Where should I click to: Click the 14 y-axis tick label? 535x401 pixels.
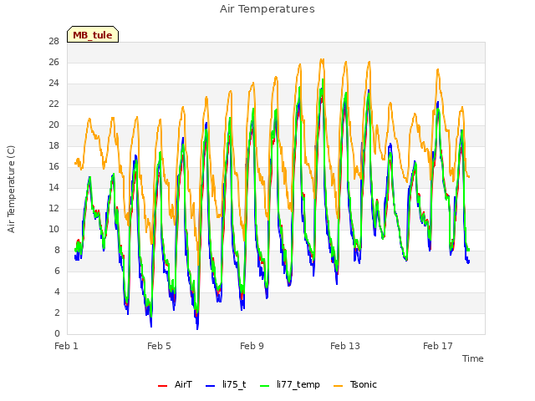pyautogui.click(x=53, y=187)
